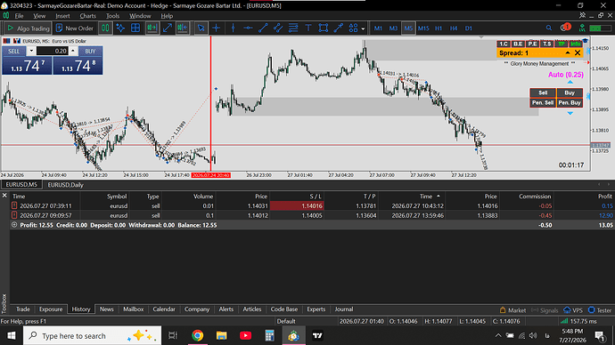615x345 pixels.
Task: Select the equidistant channel tool
Action: pos(278,28)
